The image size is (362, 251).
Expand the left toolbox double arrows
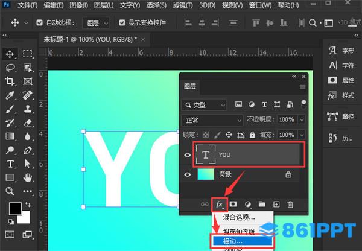pyautogui.click(x=5, y=36)
